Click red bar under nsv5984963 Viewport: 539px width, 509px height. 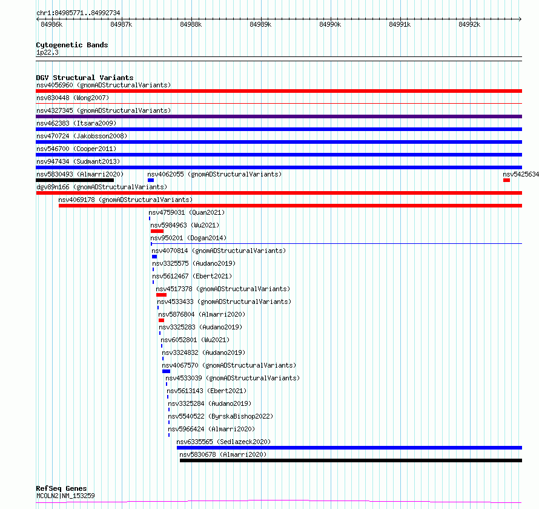click(157, 231)
